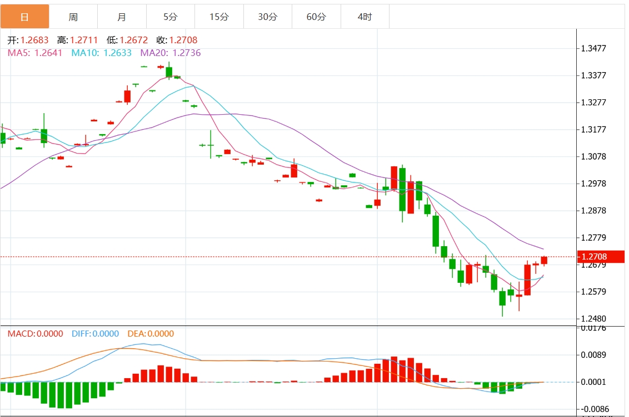Click the MA5: 1.2641 indicator label
The width and height of the screenshot is (629, 417).
pos(35,53)
